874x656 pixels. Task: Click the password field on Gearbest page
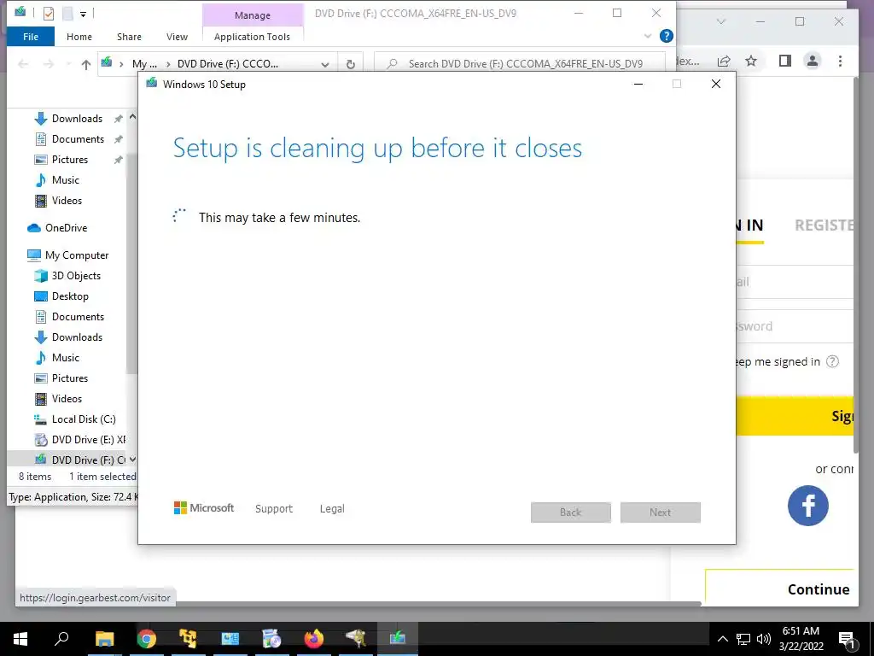coord(795,326)
